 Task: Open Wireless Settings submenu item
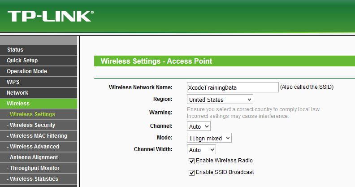point(39,114)
